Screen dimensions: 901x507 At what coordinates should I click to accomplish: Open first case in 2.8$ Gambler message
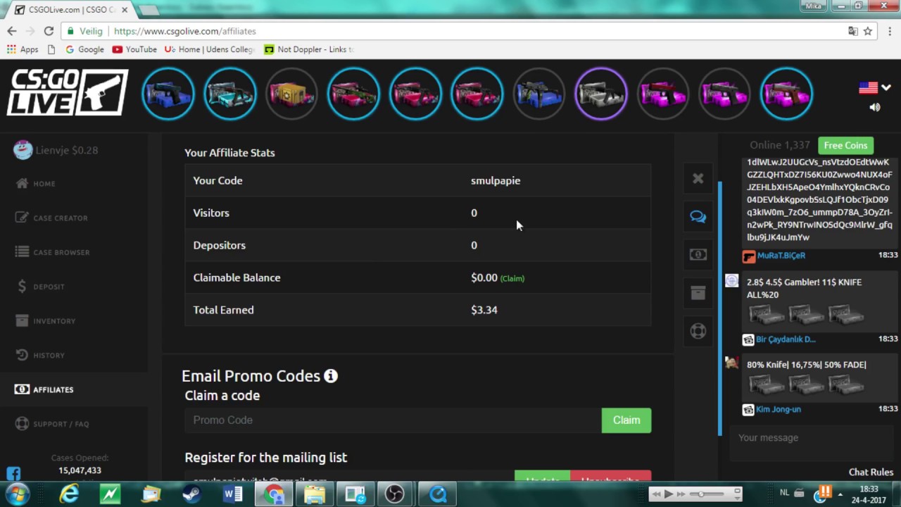[766, 314]
